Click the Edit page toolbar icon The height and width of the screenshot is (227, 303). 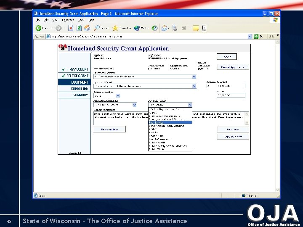click(184, 29)
